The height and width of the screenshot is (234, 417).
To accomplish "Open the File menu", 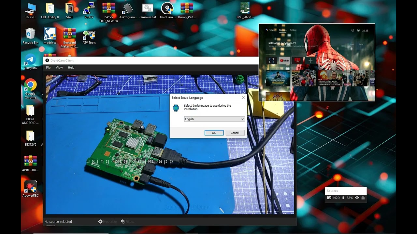I will pyautogui.click(x=48, y=68).
